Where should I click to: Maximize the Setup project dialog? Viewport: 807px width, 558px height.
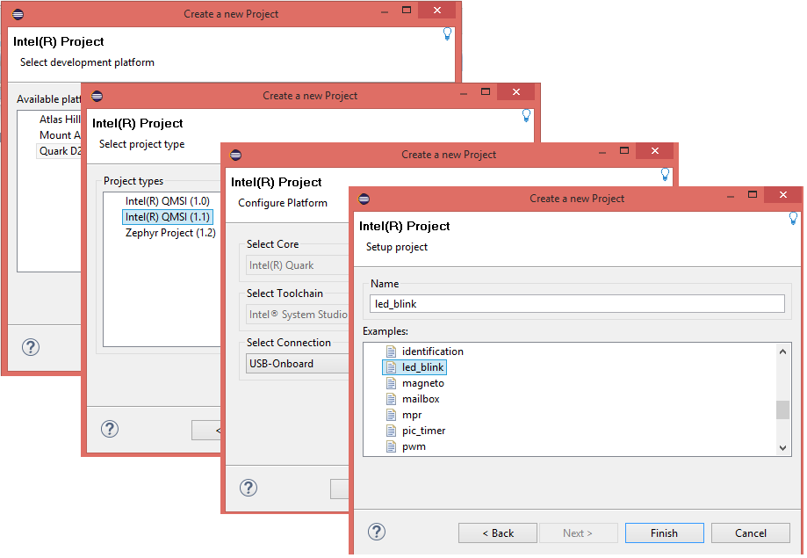[753, 194]
